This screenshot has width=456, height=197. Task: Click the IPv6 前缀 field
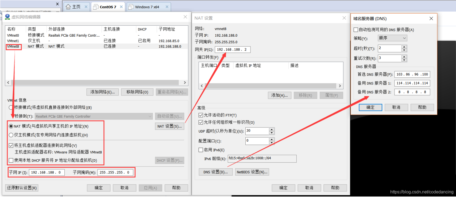(262, 159)
